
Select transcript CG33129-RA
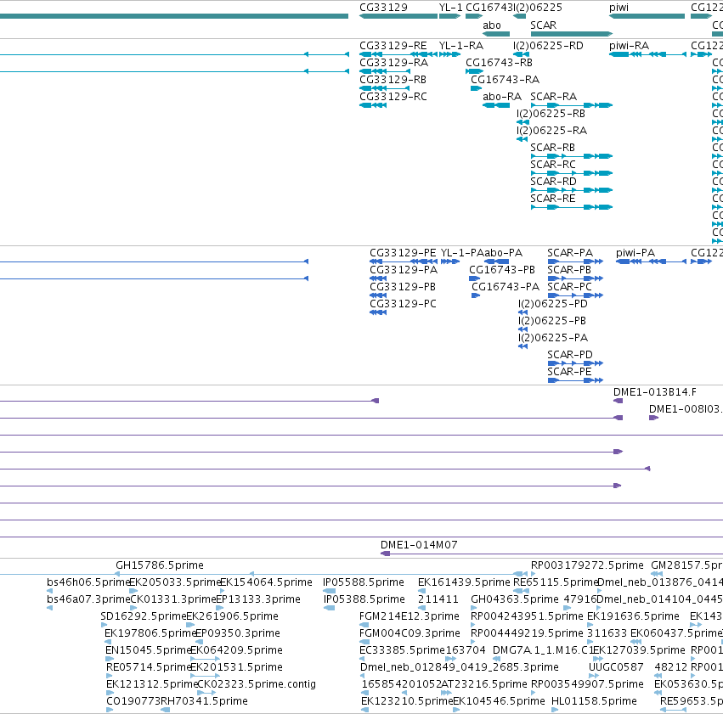tap(385, 71)
